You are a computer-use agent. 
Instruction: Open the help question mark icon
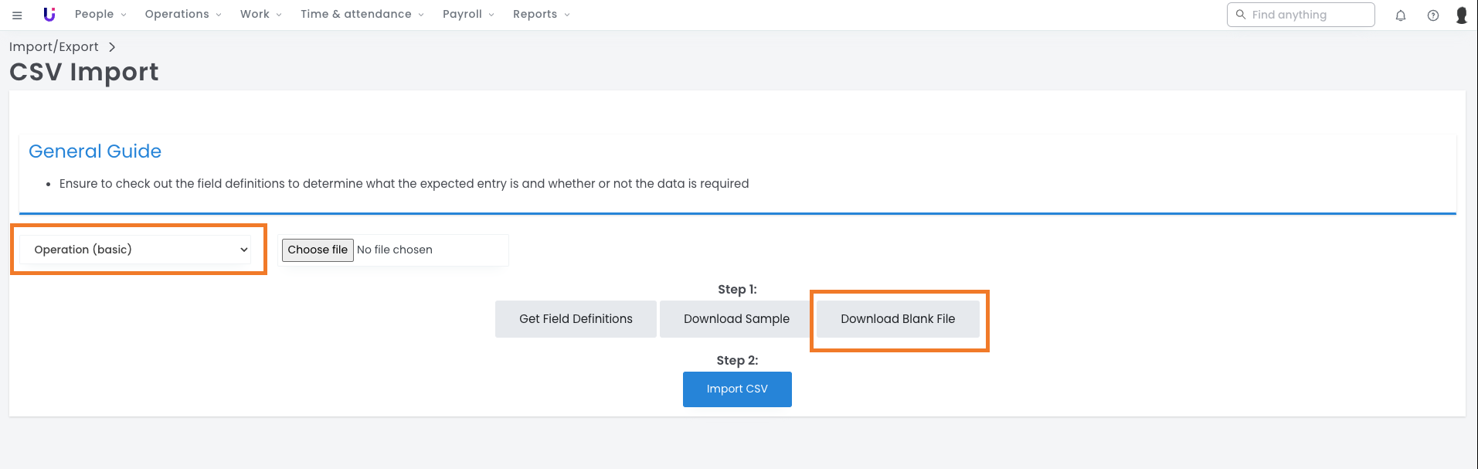point(1432,15)
